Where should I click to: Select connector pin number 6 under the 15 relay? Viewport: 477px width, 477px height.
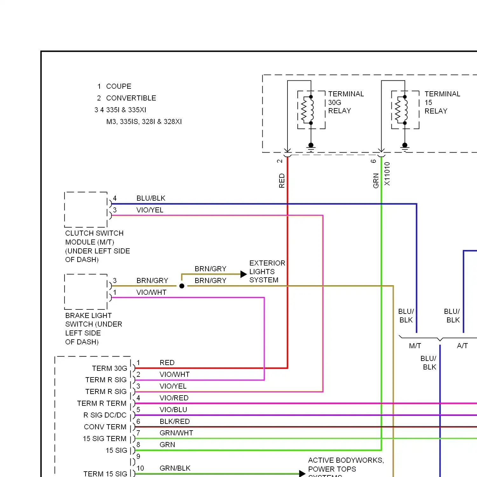pos(374,161)
